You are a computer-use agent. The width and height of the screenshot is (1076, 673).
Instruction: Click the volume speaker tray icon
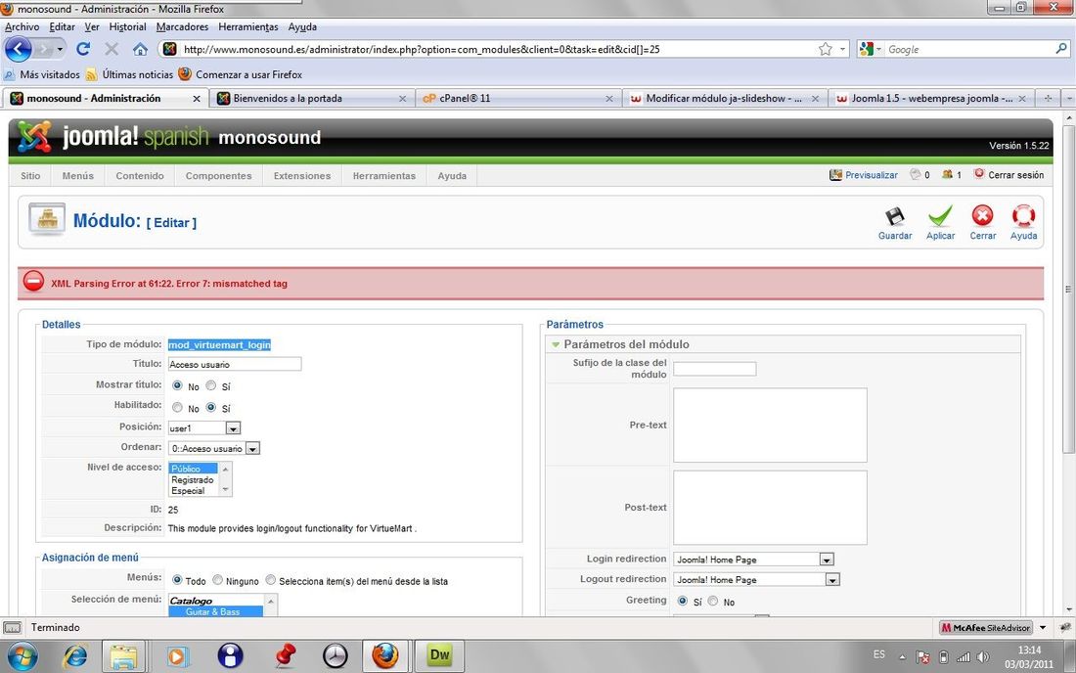click(x=983, y=657)
